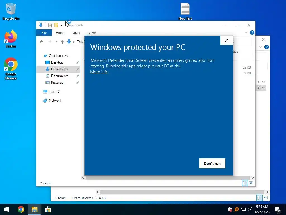Screen dimensions: 286x215
Task: Open Help in front Explorer window
Action: pyautogui.click(x=252, y=32)
